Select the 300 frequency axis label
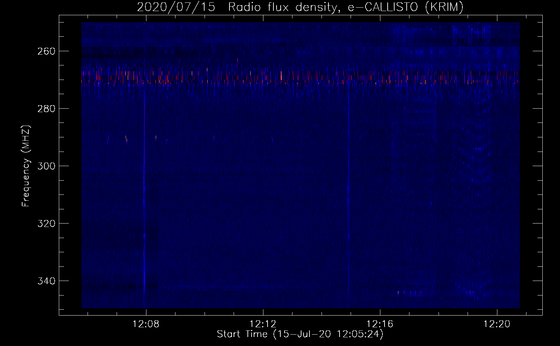Screen dimensions: 560x346 pos(46,166)
